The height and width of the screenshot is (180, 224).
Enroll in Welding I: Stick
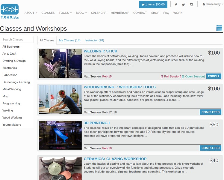point(214,76)
